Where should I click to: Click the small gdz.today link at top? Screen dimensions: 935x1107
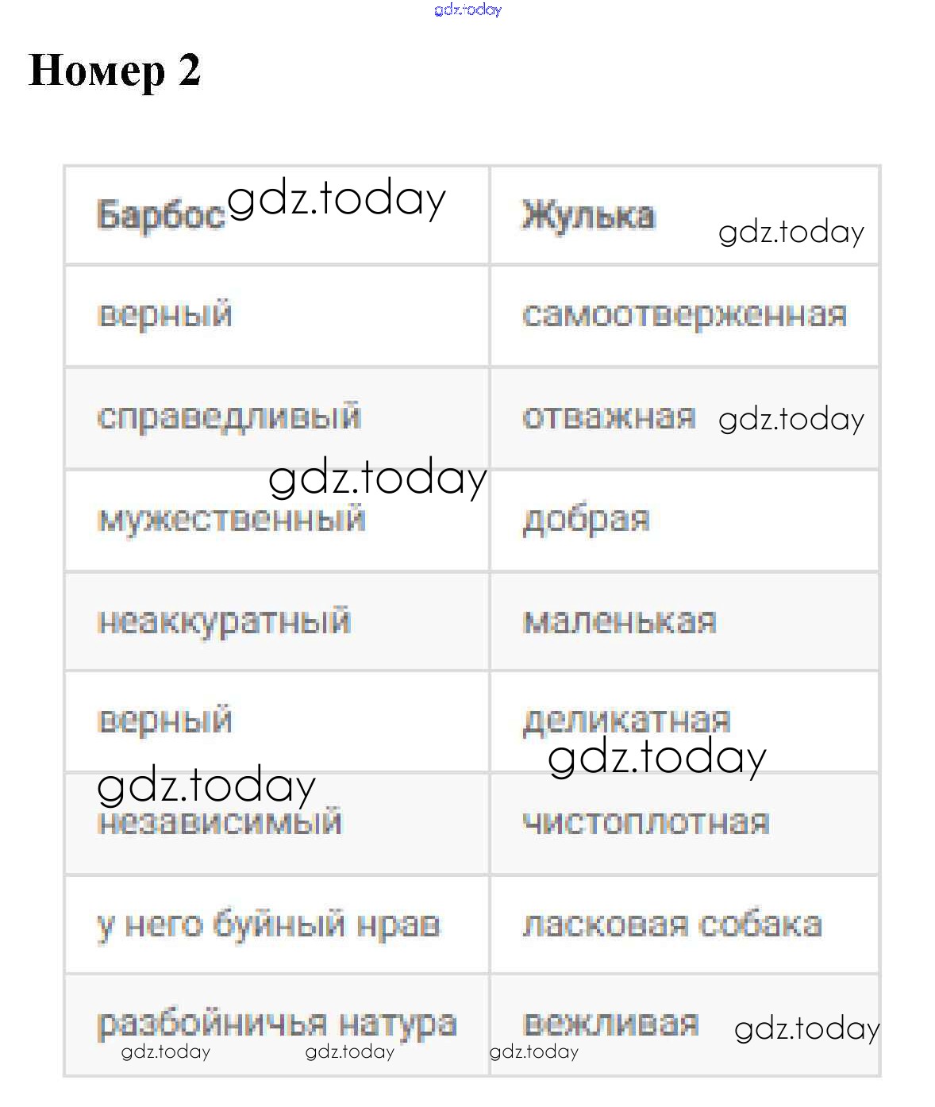(x=467, y=10)
